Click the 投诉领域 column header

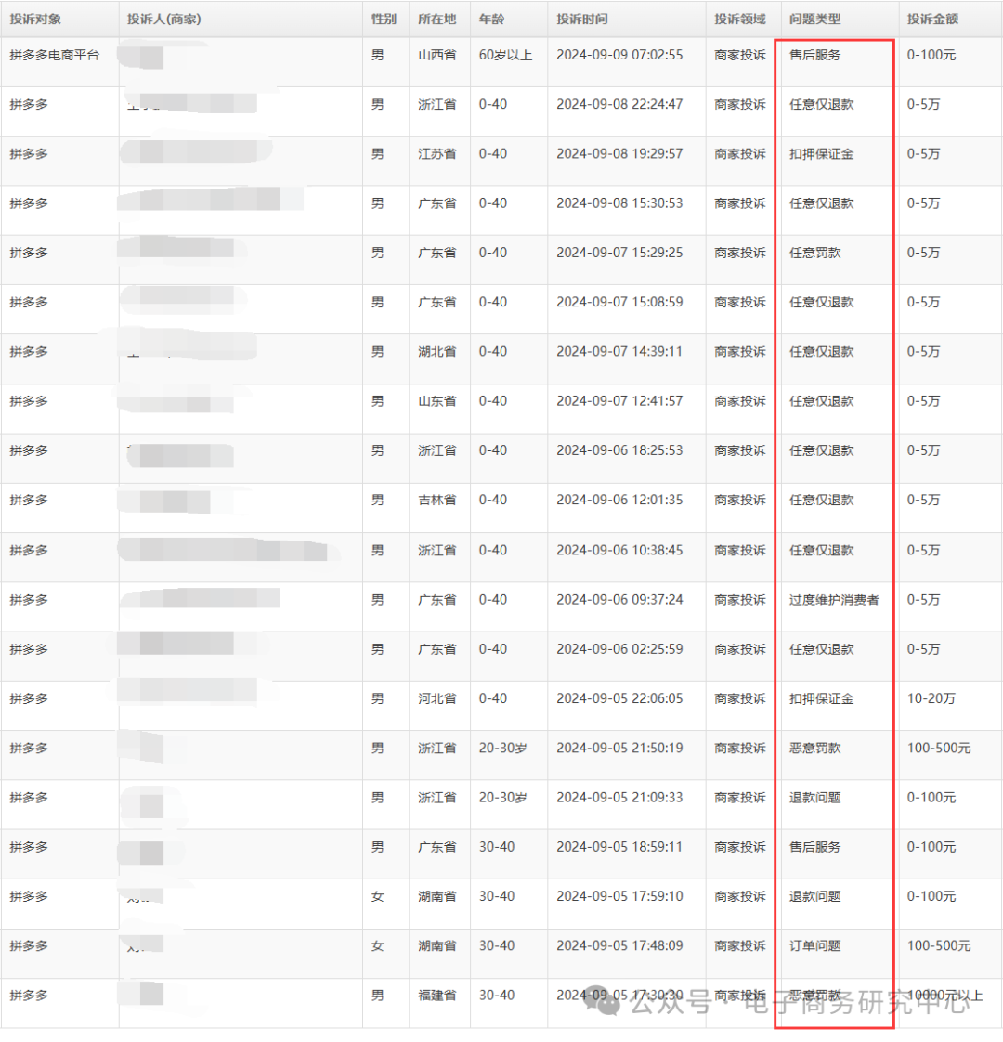[x=740, y=20]
